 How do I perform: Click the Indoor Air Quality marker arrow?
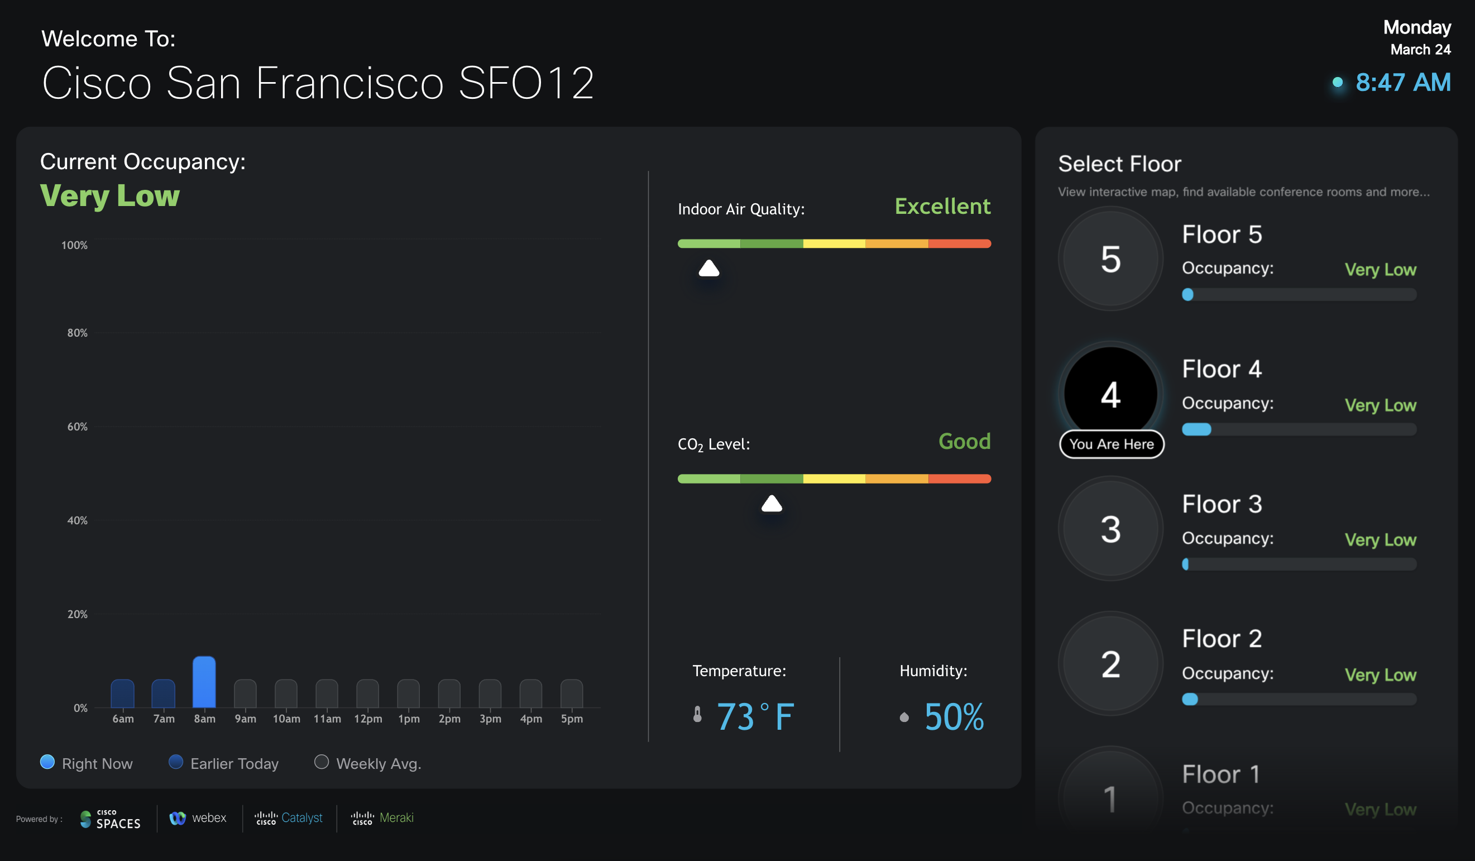(x=709, y=269)
